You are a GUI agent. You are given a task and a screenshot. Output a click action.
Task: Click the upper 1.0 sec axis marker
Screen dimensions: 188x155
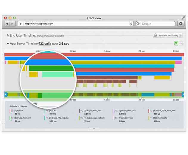pos(73,51)
